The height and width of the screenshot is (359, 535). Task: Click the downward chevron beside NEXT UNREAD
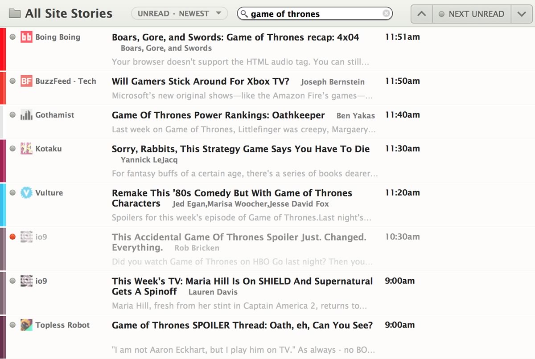pos(522,14)
